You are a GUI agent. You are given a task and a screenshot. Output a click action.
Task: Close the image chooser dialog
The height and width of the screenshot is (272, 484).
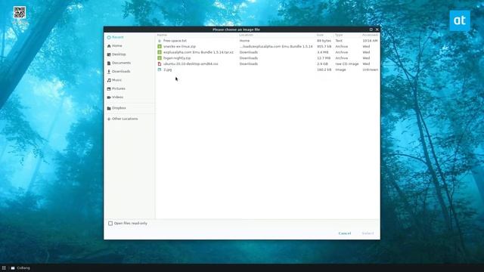click(x=377, y=29)
